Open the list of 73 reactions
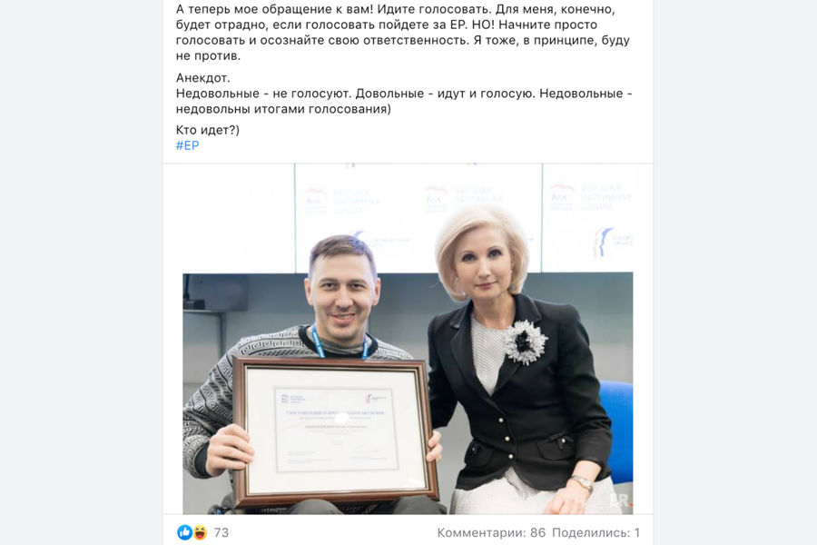Viewport: 817px width, 545px height. pyautogui.click(x=221, y=532)
